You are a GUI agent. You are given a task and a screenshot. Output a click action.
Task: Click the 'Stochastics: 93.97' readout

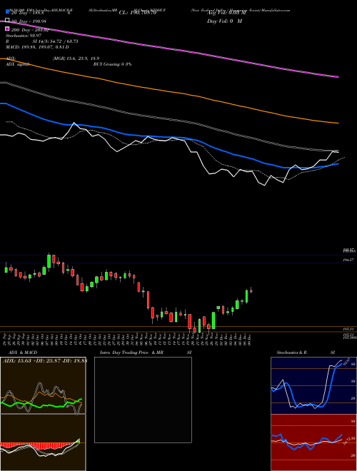(x=24, y=36)
